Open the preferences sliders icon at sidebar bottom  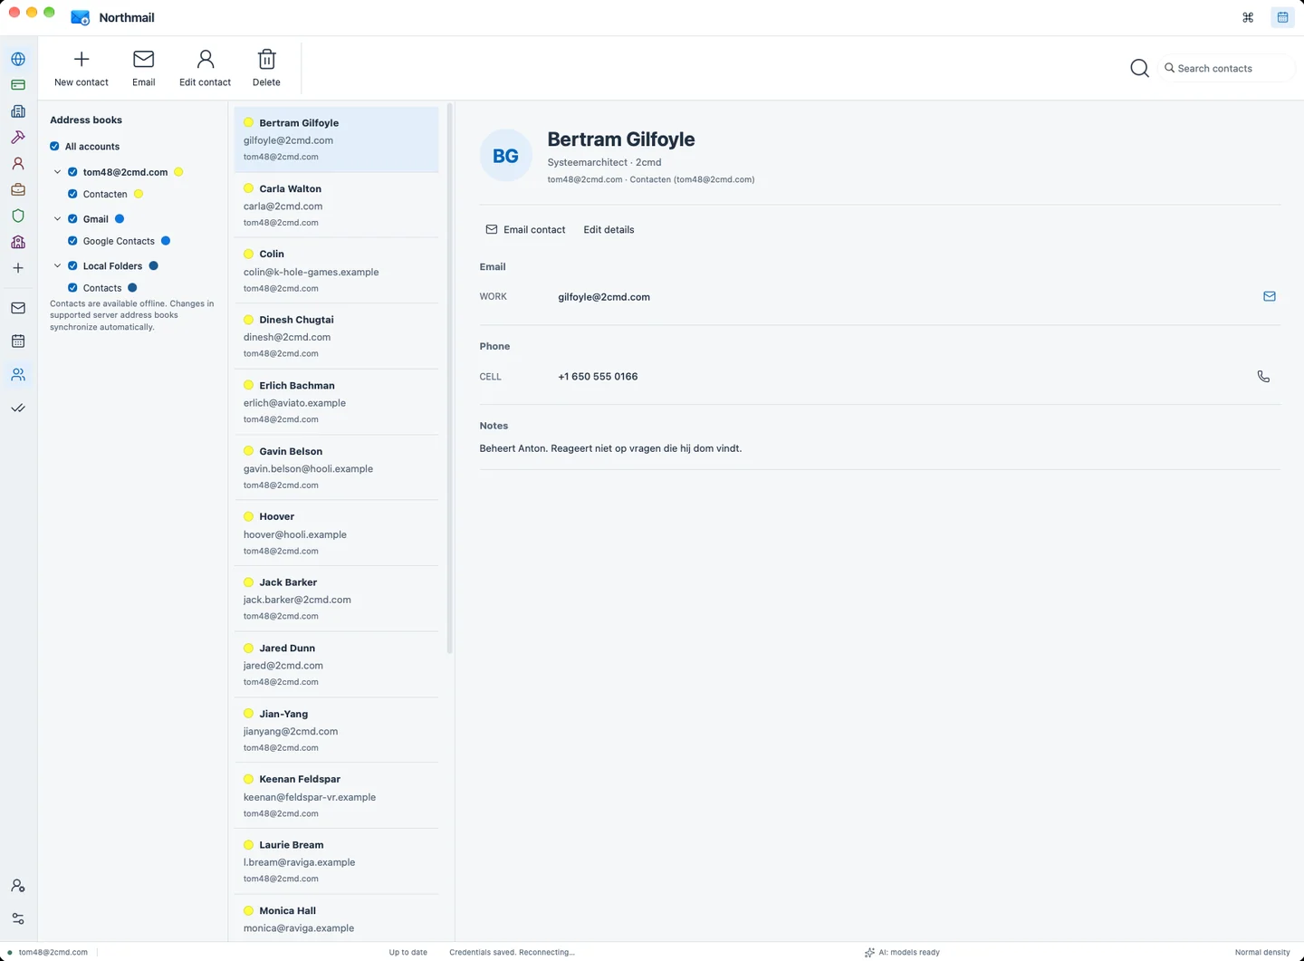click(x=18, y=918)
